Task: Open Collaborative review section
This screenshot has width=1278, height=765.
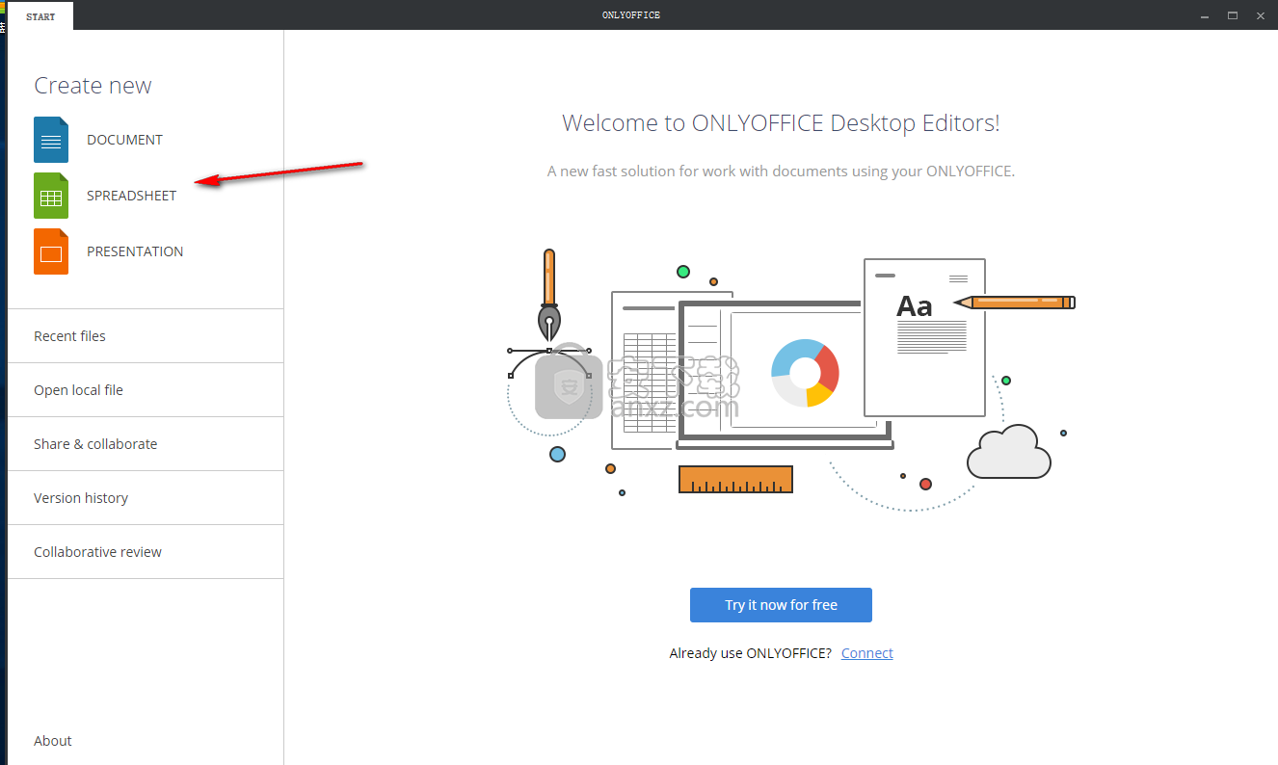Action: point(146,552)
